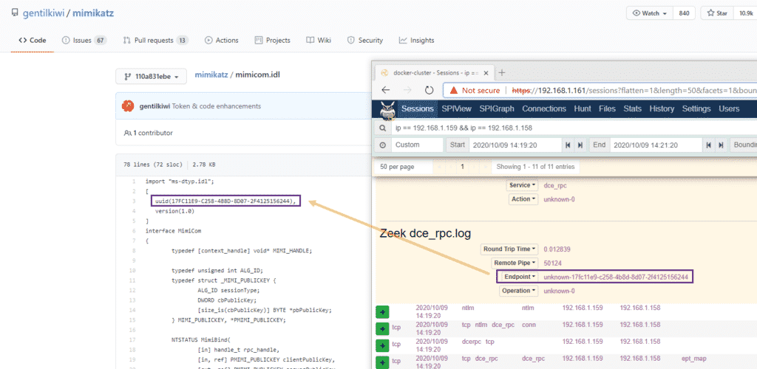The image size is (757, 369).
Task: Open the Watch notifications dropdown
Action: point(648,13)
